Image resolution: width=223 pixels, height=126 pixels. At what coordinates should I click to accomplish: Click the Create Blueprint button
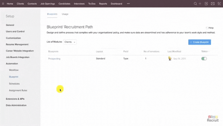[200, 42]
